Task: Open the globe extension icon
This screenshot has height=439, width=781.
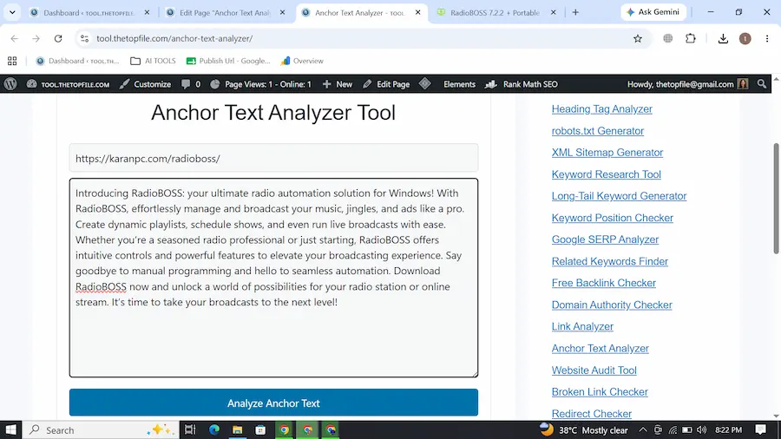Action: (668, 38)
